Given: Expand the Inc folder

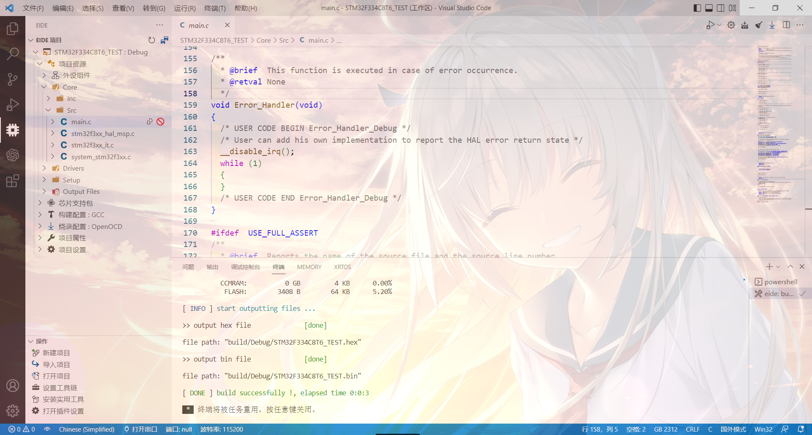Looking at the screenshot, I should click(x=48, y=98).
